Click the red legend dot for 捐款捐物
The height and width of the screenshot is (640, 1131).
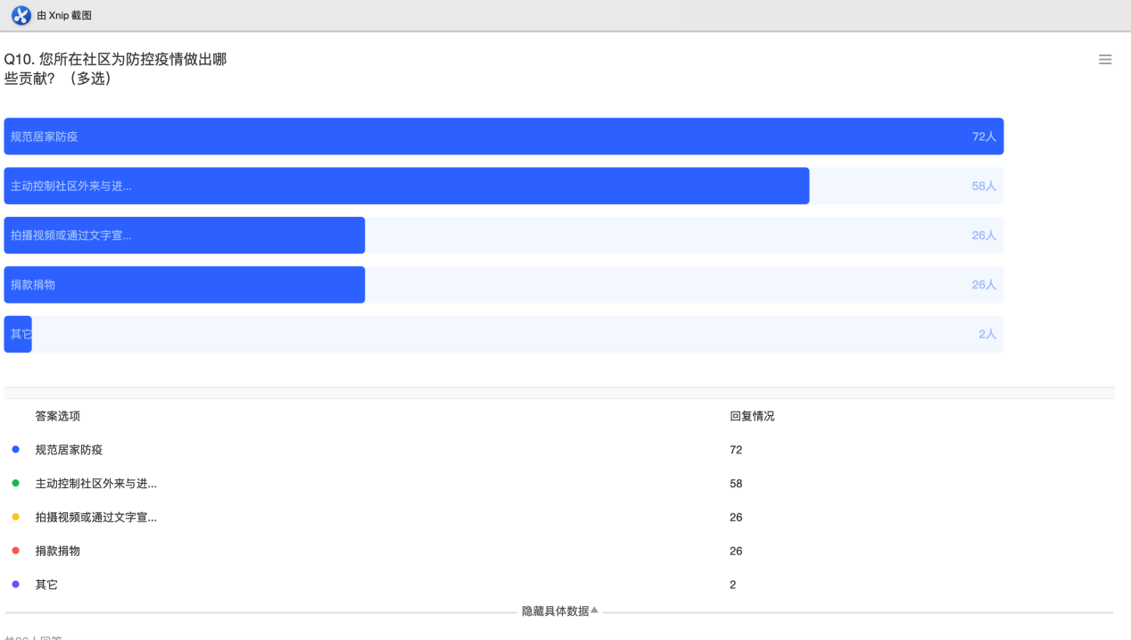(15, 551)
